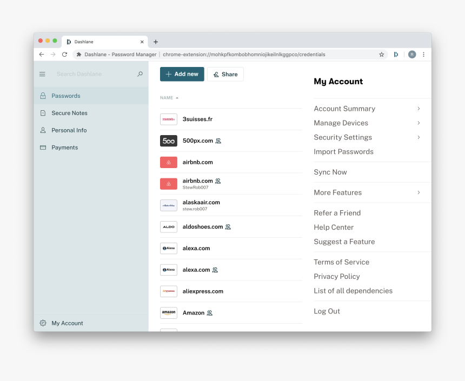
Task: Click the browser address bar URL
Action: point(244,54)
